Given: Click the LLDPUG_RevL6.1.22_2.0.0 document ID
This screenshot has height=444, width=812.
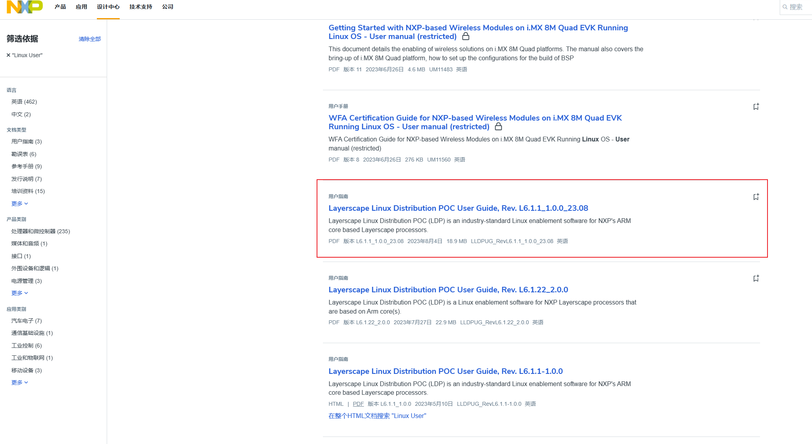Looking at the screenshot, I should 494,322.
